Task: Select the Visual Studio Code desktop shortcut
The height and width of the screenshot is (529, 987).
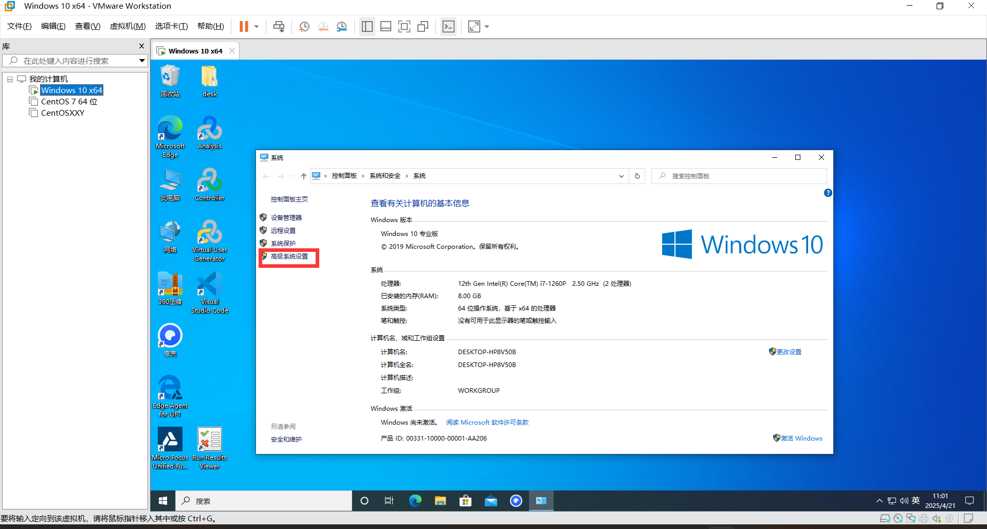Action: [210, 292]
